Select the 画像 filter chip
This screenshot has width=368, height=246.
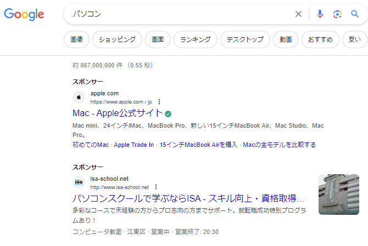(76, 39)
